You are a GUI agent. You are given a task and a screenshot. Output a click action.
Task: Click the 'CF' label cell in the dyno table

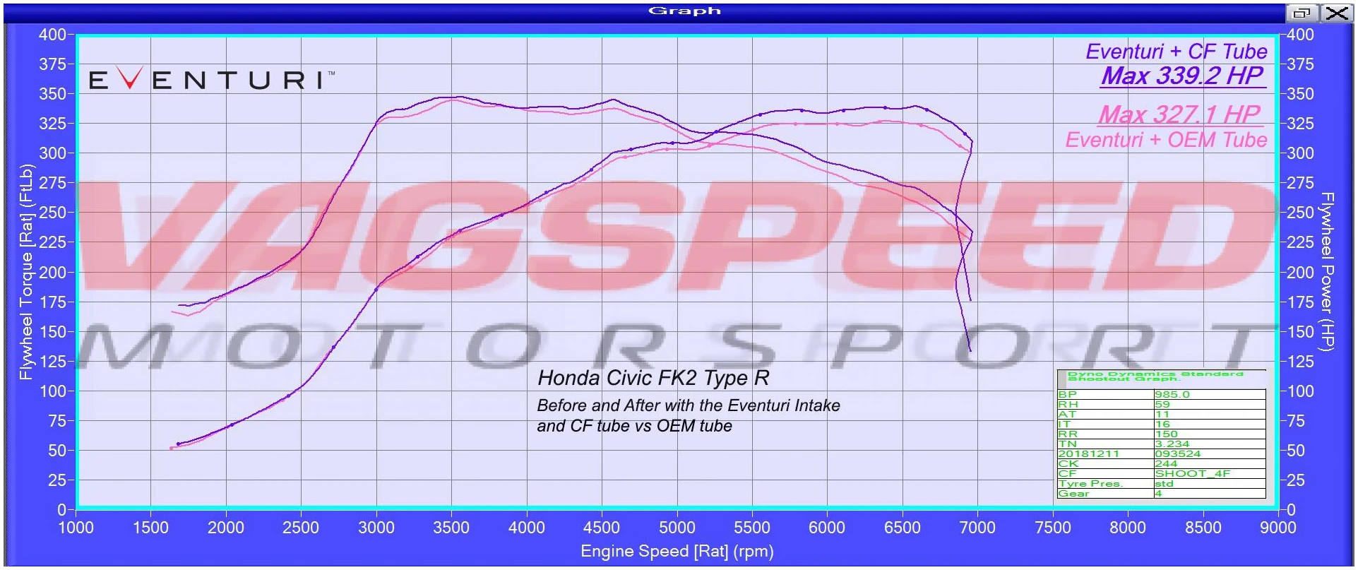click(x=1105, y=474)
